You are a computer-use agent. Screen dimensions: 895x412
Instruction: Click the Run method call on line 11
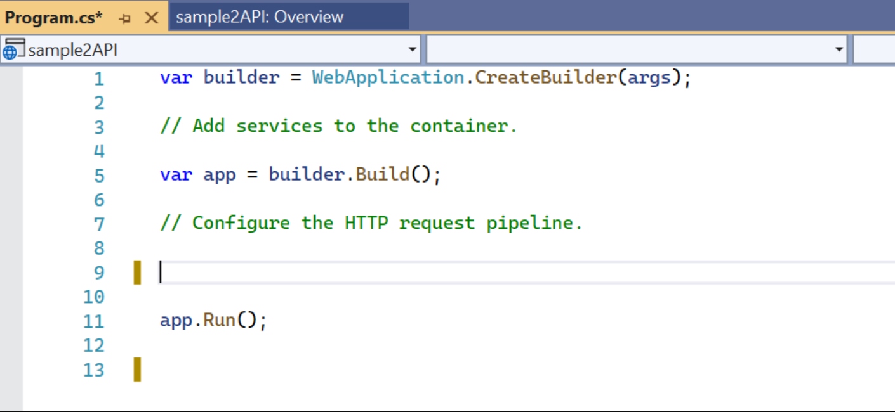[x=219, y=320]
